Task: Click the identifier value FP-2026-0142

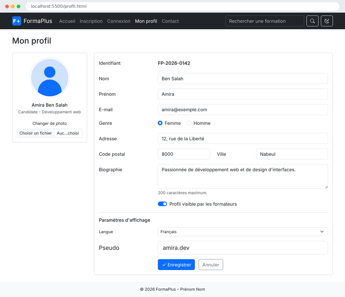Action: pos(174,63)
